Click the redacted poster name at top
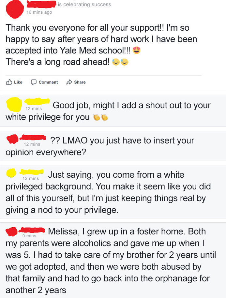Screen dimensions: 226x298 coord(41,5)
